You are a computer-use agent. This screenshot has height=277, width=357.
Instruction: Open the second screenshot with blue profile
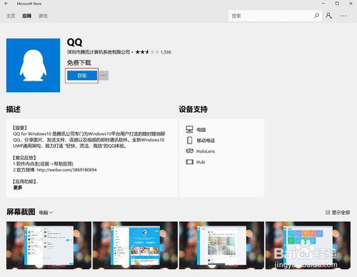pos(135,246)
